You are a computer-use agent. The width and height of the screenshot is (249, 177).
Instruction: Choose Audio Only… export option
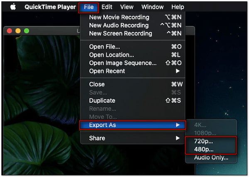(x=211, y=158)
